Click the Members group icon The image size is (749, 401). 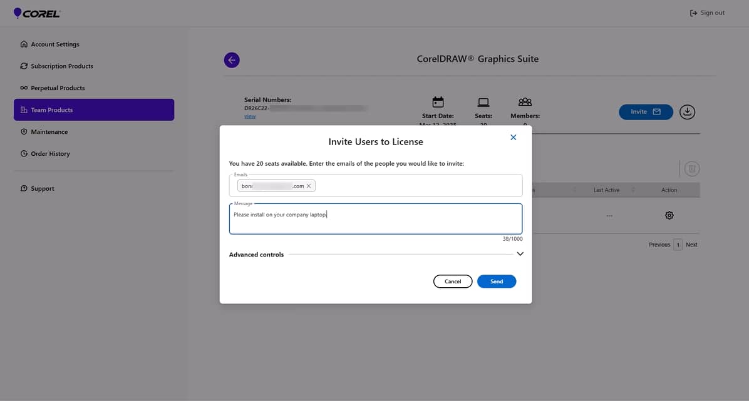click(x=524, y=102)
